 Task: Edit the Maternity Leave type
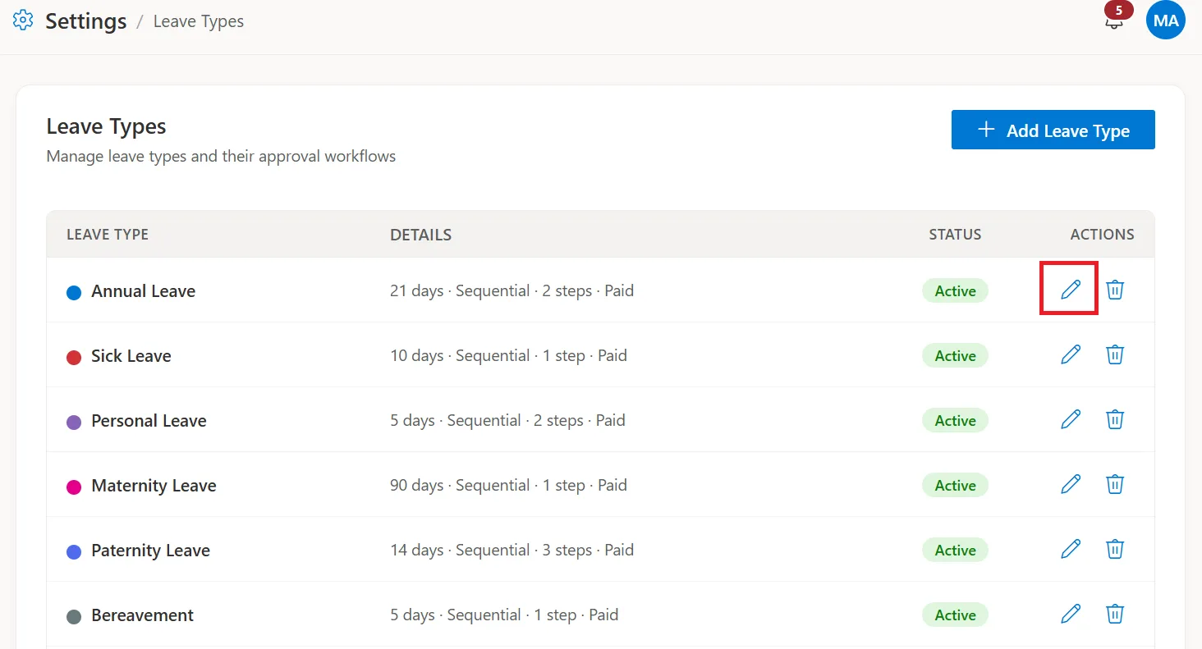coord(1071,484)
